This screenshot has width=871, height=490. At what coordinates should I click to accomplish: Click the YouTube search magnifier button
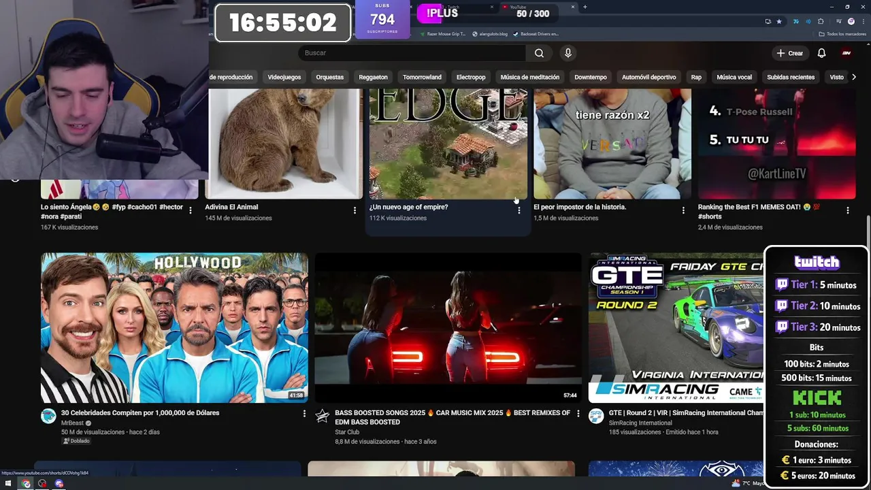click(539, 53)
